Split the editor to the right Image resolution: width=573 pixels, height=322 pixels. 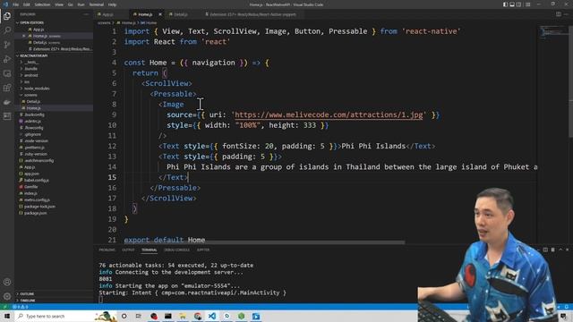pyautogui.click(x=559, y=14)
